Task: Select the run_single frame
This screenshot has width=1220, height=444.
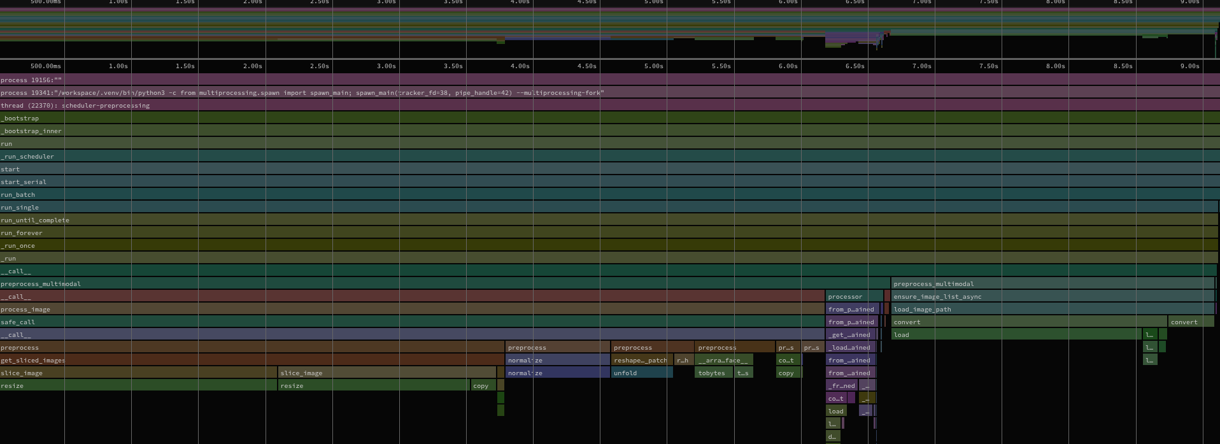Action: (609, 207)
